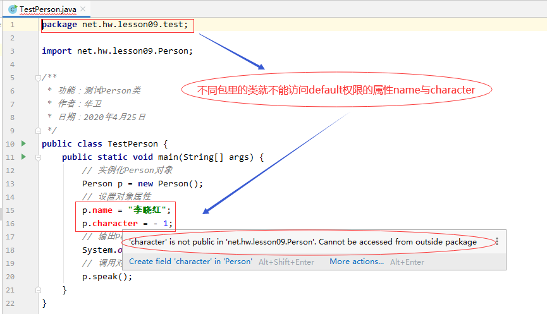Select the TestPerson.java editor tab

46,9
